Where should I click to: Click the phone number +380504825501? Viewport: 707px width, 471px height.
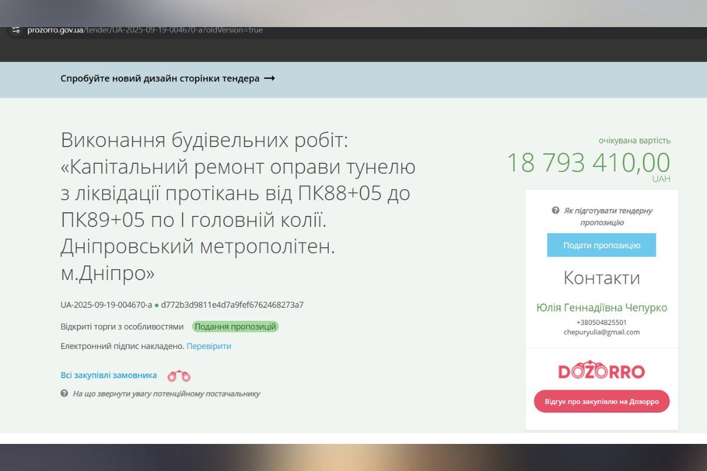(x=602, y=321)
